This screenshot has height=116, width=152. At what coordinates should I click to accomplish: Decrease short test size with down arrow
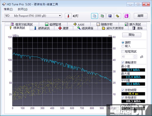point(135,58)
